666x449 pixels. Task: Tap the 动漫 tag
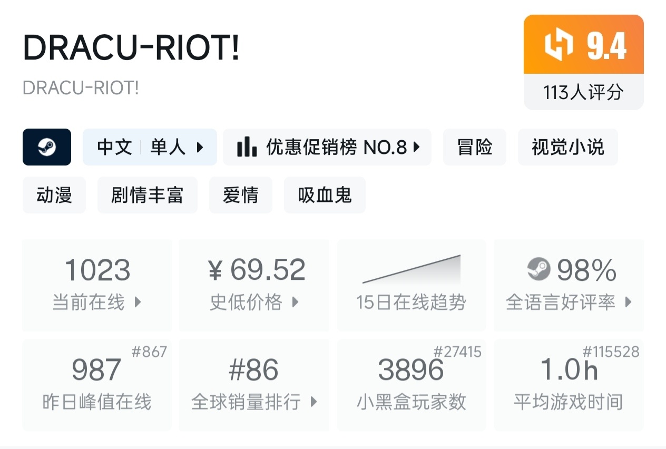54,196
